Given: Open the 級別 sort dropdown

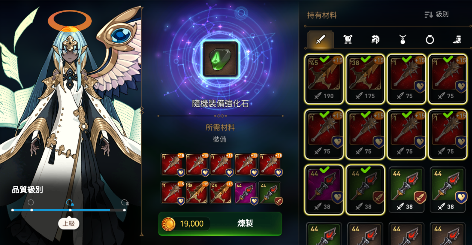Looking at the screenshot, I should pyautogui.click(x=436, y=14).
